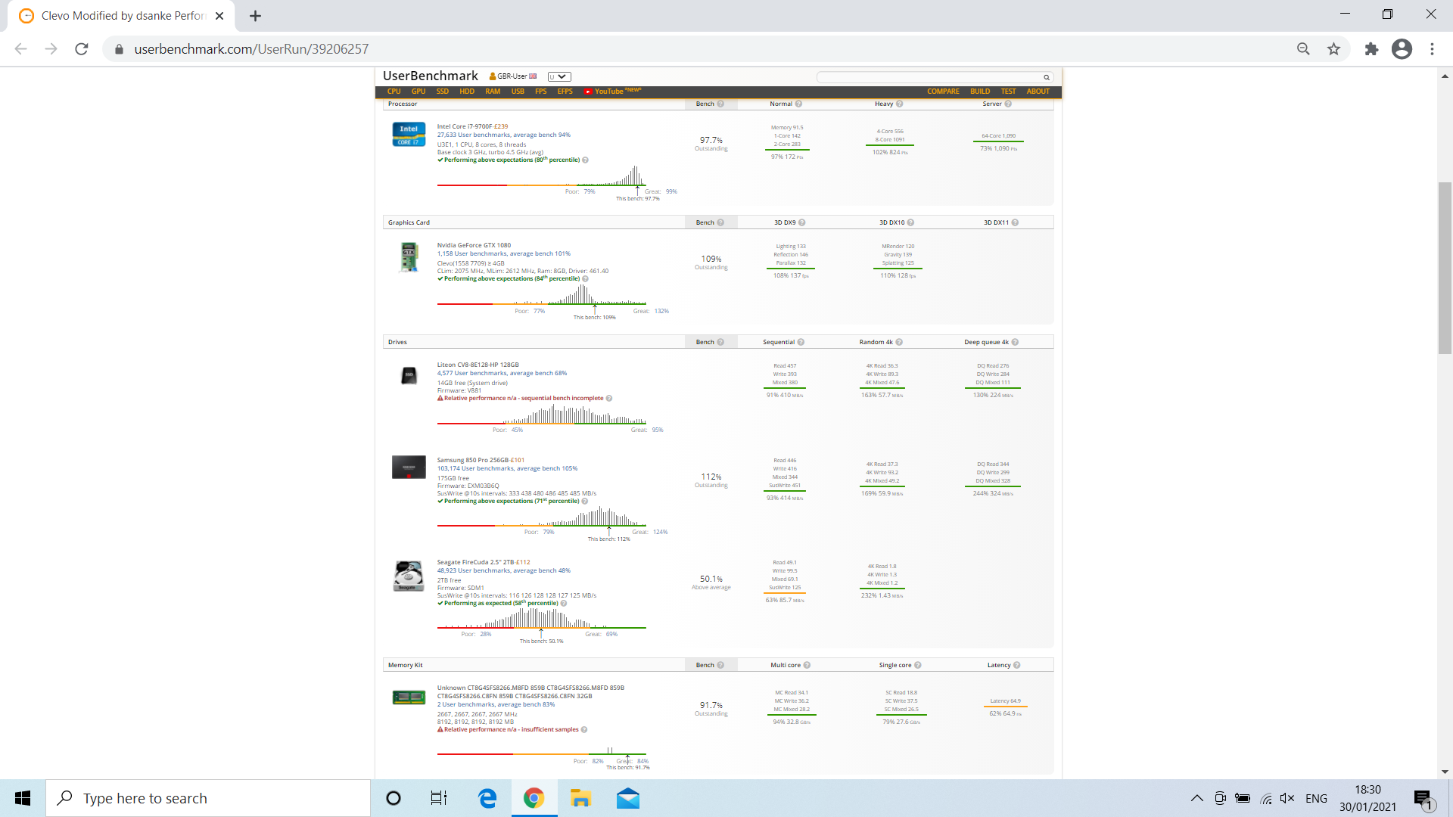Click the page vertical scrollbar thumb
The height and width of the screenshot is (817, 1453).
pos(1445,268)
